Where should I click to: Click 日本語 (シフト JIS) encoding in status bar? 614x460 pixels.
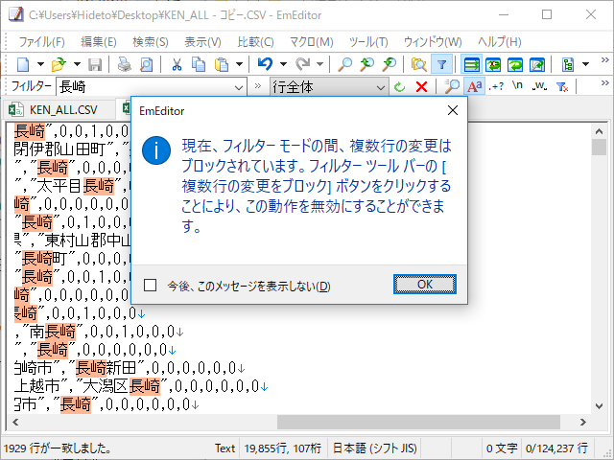(375, 448)
